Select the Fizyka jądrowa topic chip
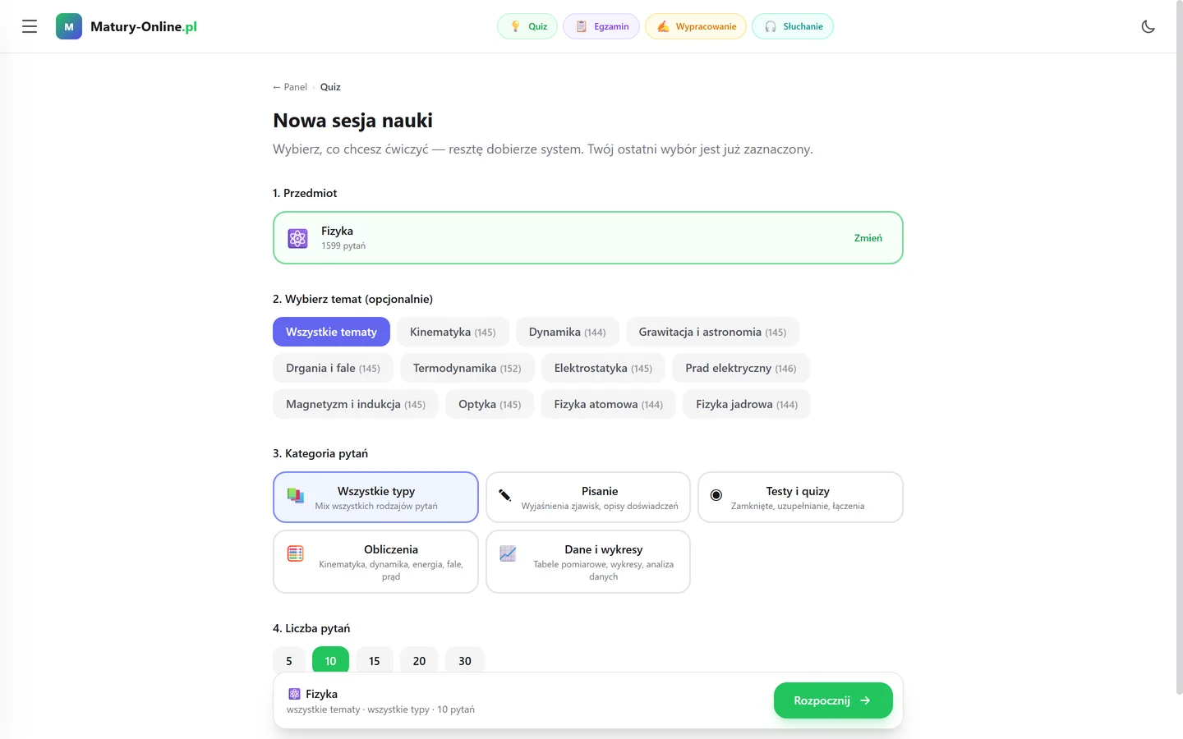The width and height of the screenshot is (1183, 739). (747, 404)
